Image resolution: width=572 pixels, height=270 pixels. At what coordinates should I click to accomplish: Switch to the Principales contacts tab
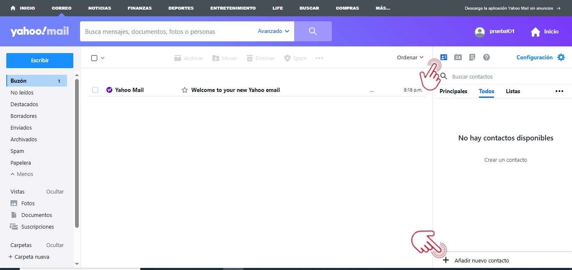(x=453, y=91)
